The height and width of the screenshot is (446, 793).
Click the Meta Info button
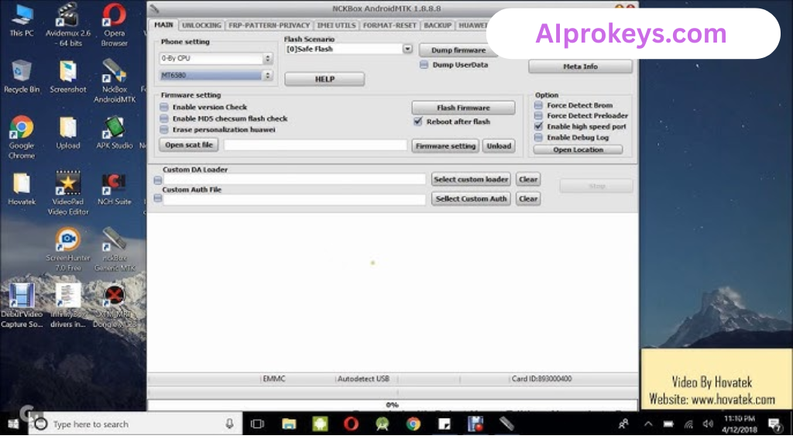point(580,67)
